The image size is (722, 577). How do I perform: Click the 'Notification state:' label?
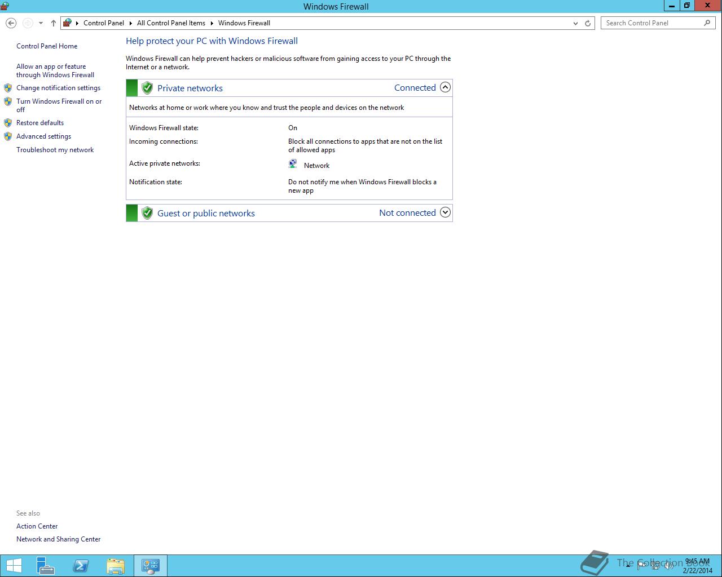[156, 182]
